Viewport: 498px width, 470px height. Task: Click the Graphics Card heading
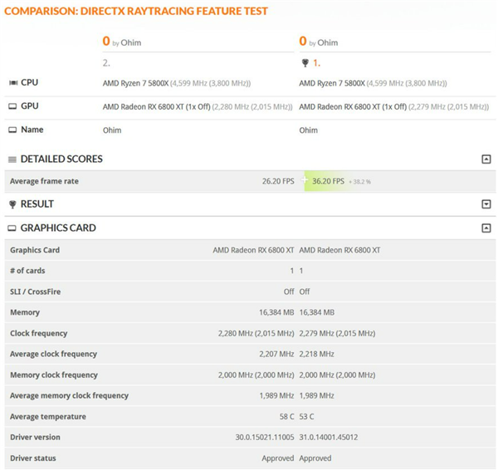[x=58, y=228]
